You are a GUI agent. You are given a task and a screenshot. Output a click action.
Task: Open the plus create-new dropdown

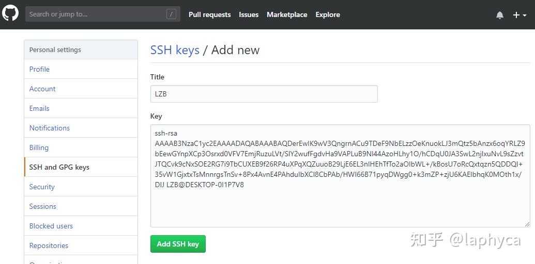[x=519, y=15]
